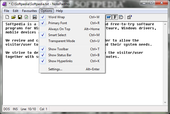The width and height of the screenshot is (170, 114).
Task: Click 'system needs.' in the text
Action: (x=138, y=45)
